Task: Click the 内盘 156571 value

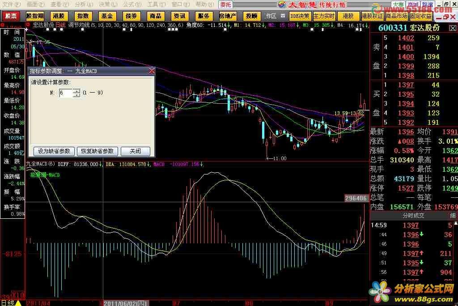Action: click(402, 207)
